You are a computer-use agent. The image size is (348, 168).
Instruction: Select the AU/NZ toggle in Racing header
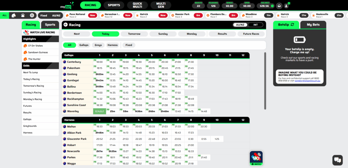point(241,25)
